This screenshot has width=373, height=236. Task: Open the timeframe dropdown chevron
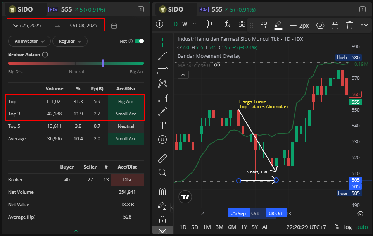point(194,24)
